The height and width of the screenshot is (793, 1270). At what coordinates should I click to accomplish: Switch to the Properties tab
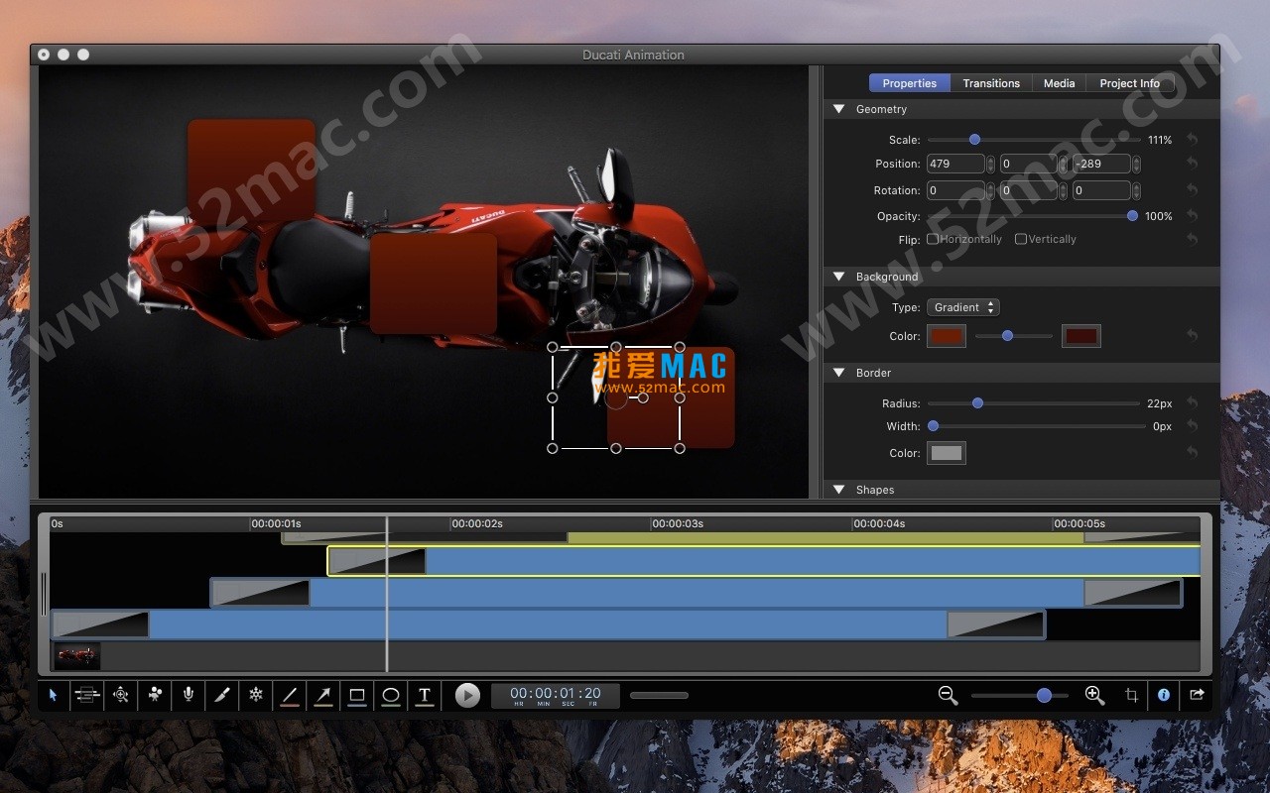pyautogui.click(x=910, y=83)
